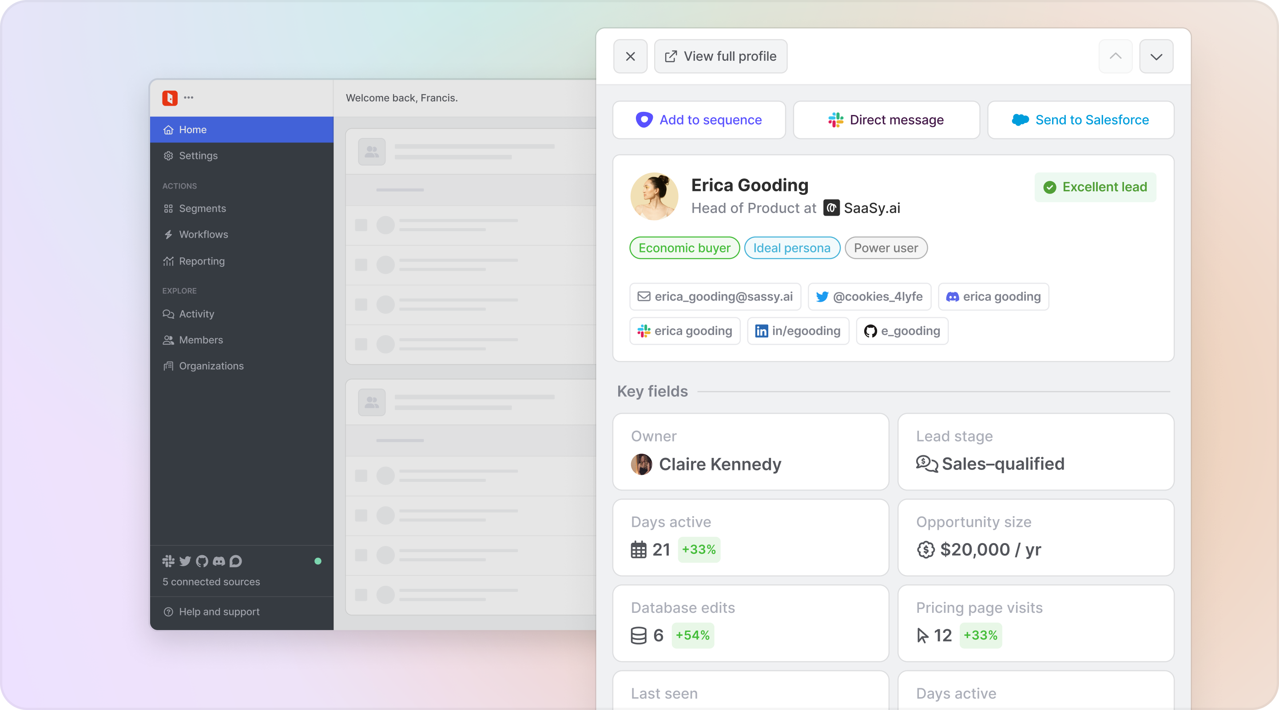This screenshot has height=710, width=1279.
Task: Open GitHub profile e_gooding chip
Action: pyautogui.click(x=902, y=331)
